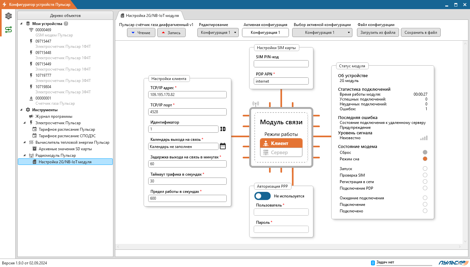Screen dimensions: 470x267
Task: Click the megaphone icon of Журнал программы
Action: [x=31, y=116]
